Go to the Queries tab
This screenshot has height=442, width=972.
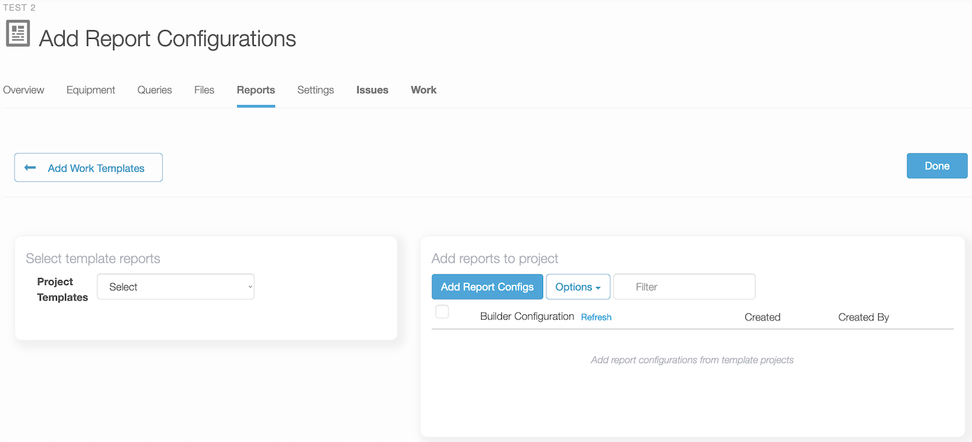154,90
